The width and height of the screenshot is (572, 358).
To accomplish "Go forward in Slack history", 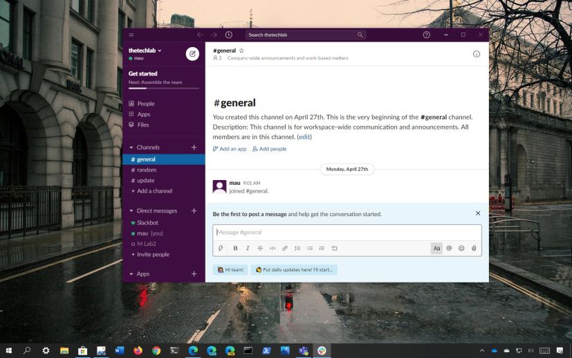I will click(214, 35).
